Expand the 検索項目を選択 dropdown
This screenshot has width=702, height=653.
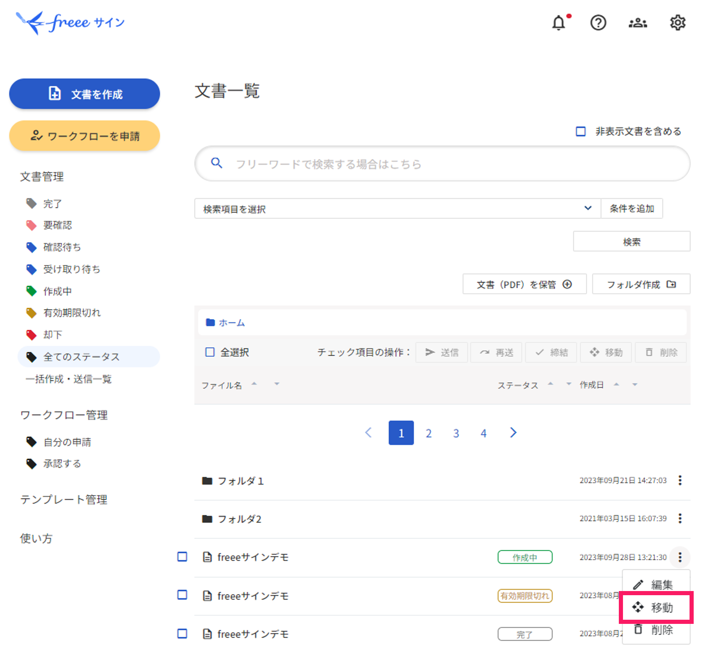point(398,208)
